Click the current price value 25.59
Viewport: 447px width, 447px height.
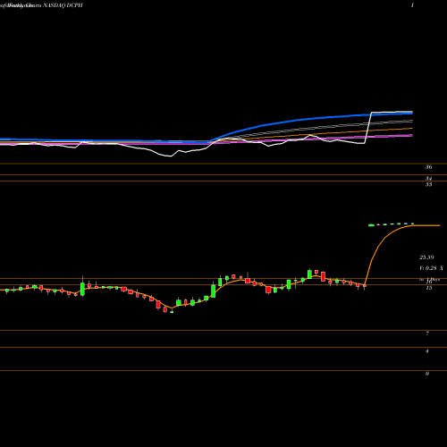pos(426,257)
